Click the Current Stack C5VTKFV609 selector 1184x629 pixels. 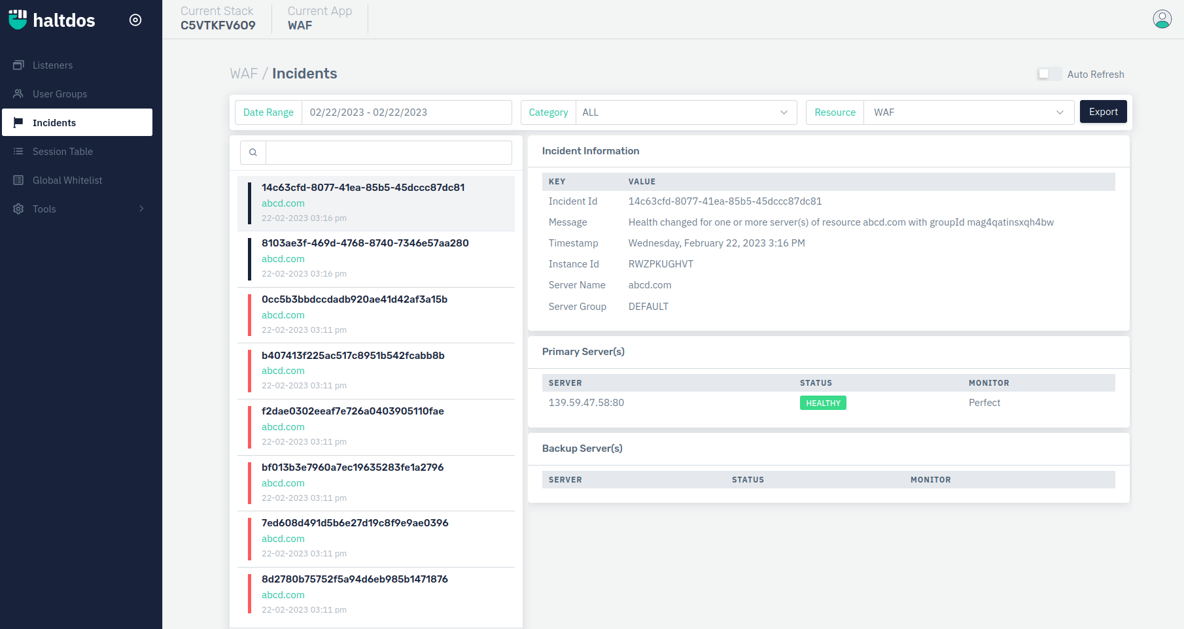coord(218,18)
